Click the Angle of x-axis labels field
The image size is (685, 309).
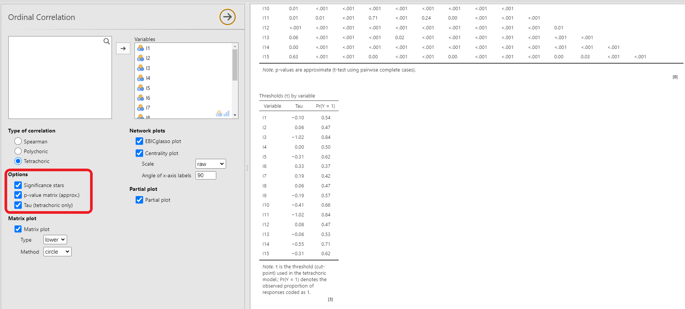206,175
